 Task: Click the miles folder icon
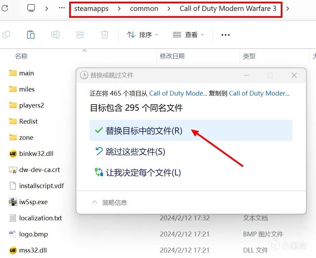click(x=13, y=89)
